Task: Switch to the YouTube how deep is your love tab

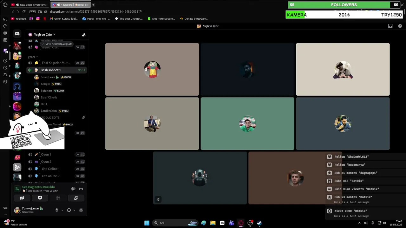Action: tap(29, 5)
